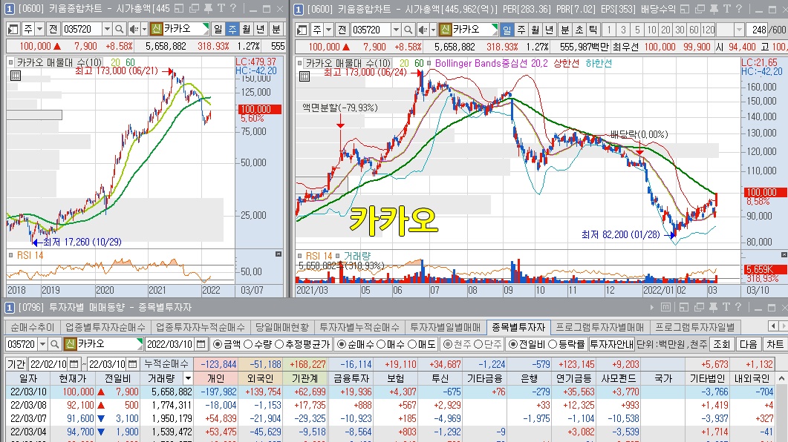This screenshot has width=788, height=442.
Task: Switch to the 프로그램투자자별매매 tab
Action: [x=599, y=327]
